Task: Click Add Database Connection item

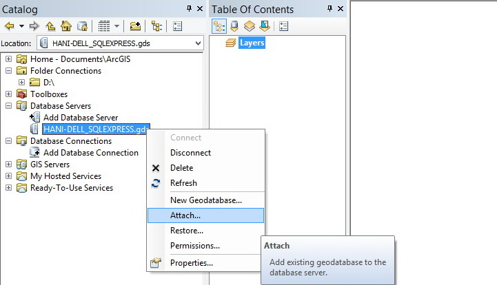Action: tap(91, 153)
